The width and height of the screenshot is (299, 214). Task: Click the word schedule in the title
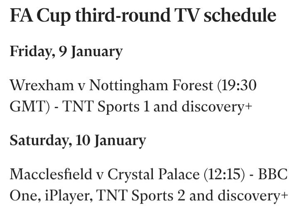[x=240, y=15]
